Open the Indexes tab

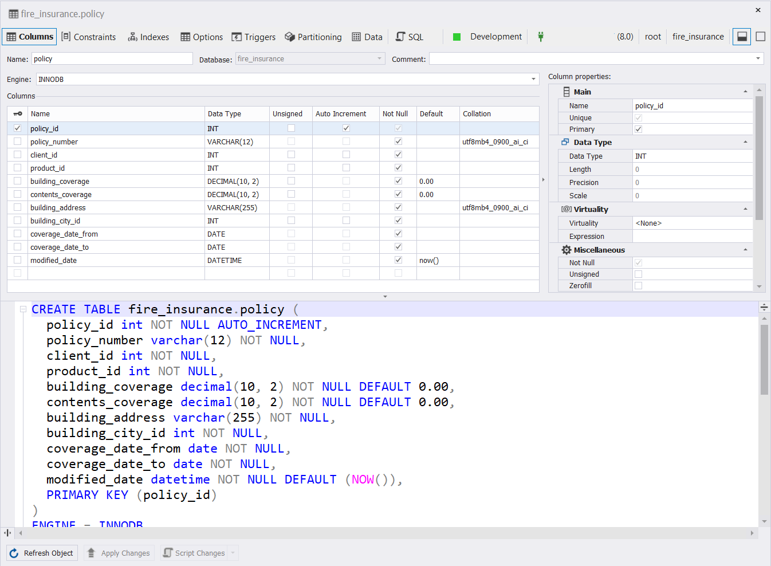[148, 37]
